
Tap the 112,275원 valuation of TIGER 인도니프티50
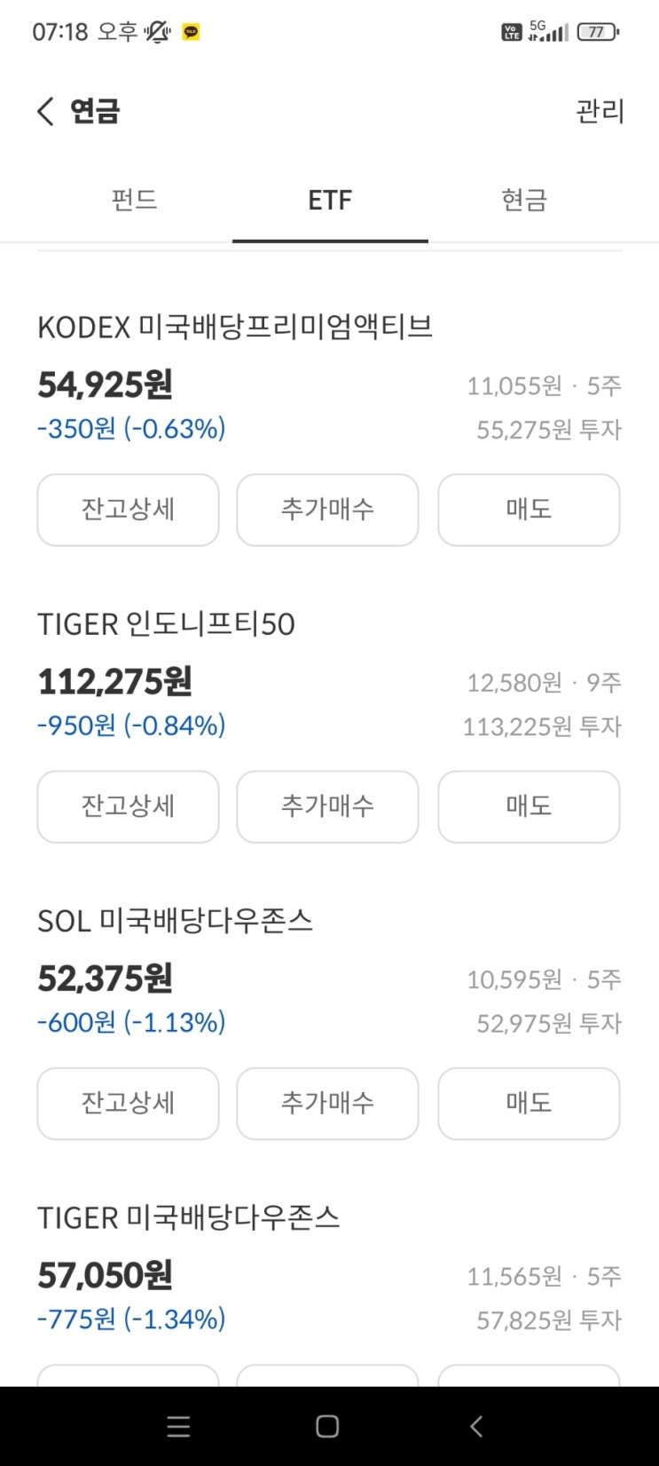point(114,682)
